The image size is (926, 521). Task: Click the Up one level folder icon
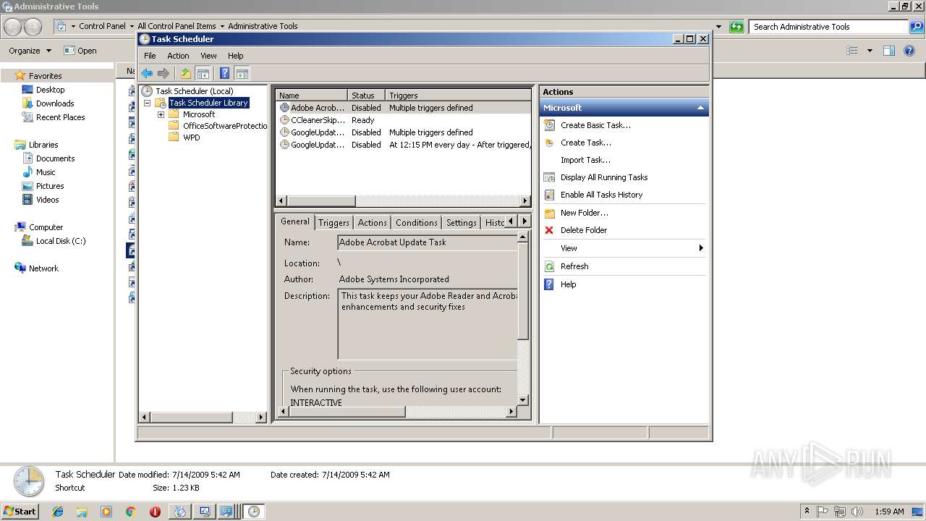[186, 73]
